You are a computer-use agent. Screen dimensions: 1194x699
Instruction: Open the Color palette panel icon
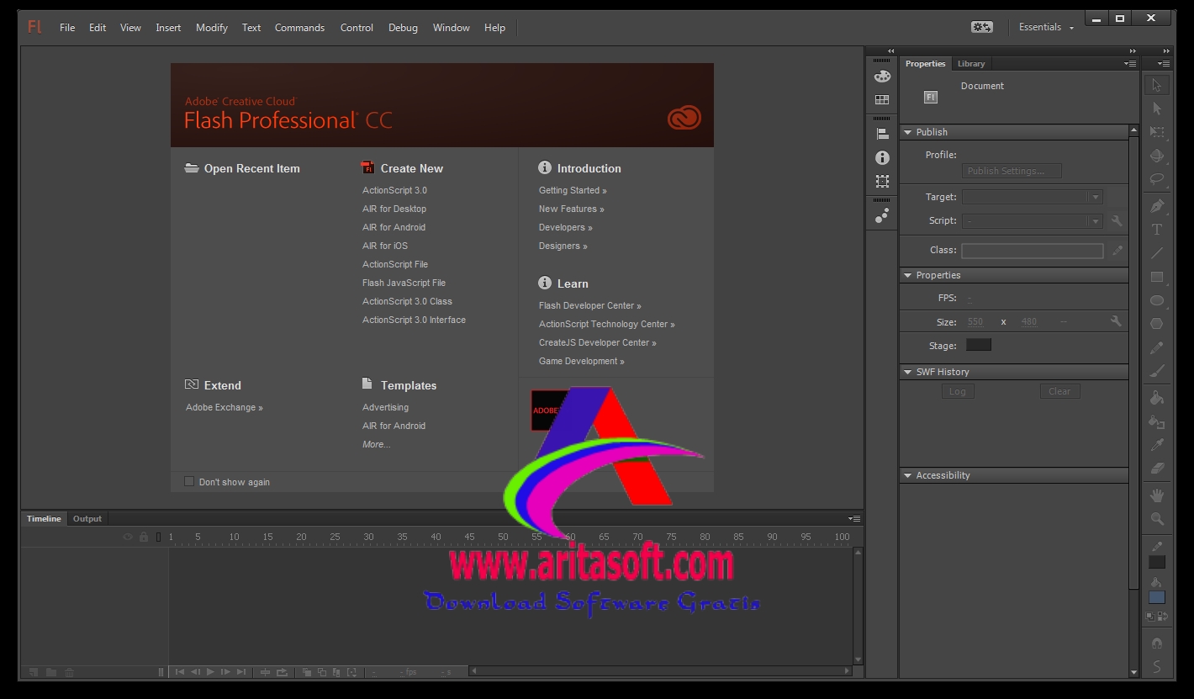pos(882,77)
